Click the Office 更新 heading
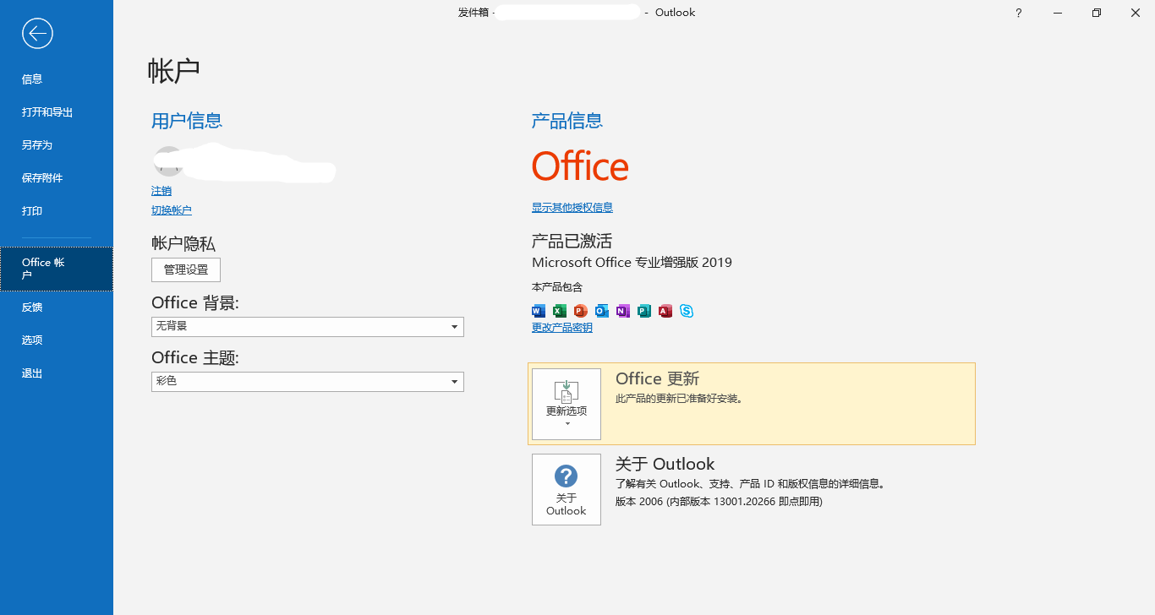 point(658,379)
